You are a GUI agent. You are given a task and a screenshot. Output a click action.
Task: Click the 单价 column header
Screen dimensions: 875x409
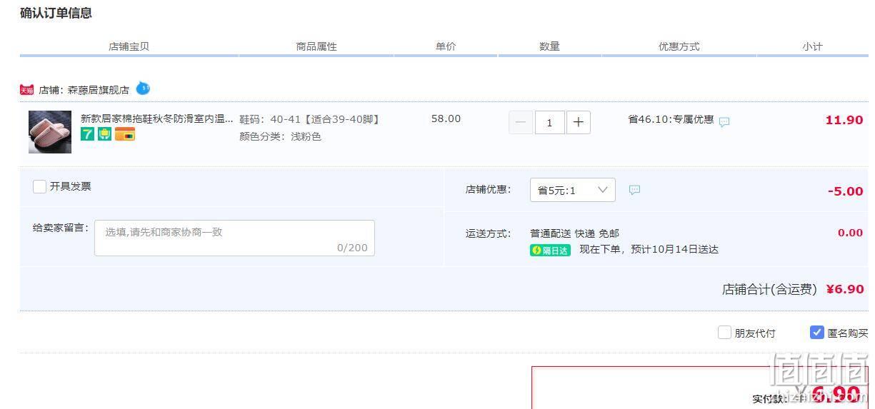coord(446,46)
